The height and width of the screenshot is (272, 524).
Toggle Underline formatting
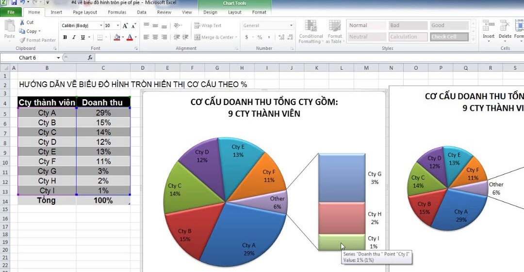(82, 37)
